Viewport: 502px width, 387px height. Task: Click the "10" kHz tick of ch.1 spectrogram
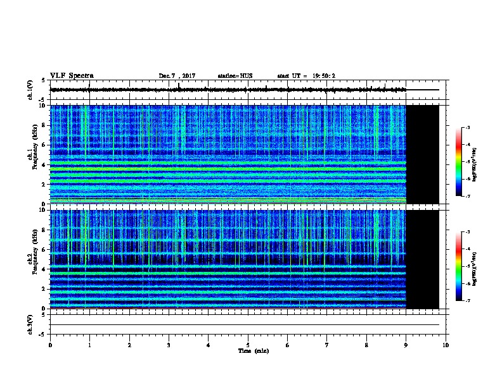[43, 106]
